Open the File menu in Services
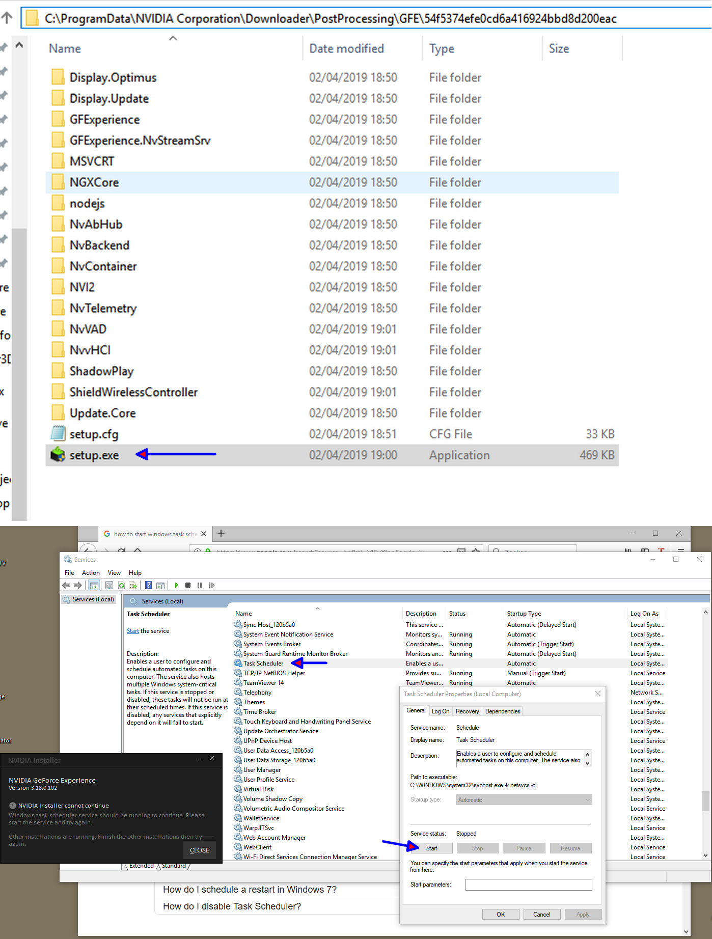712x939 pixels. point(69,573)
